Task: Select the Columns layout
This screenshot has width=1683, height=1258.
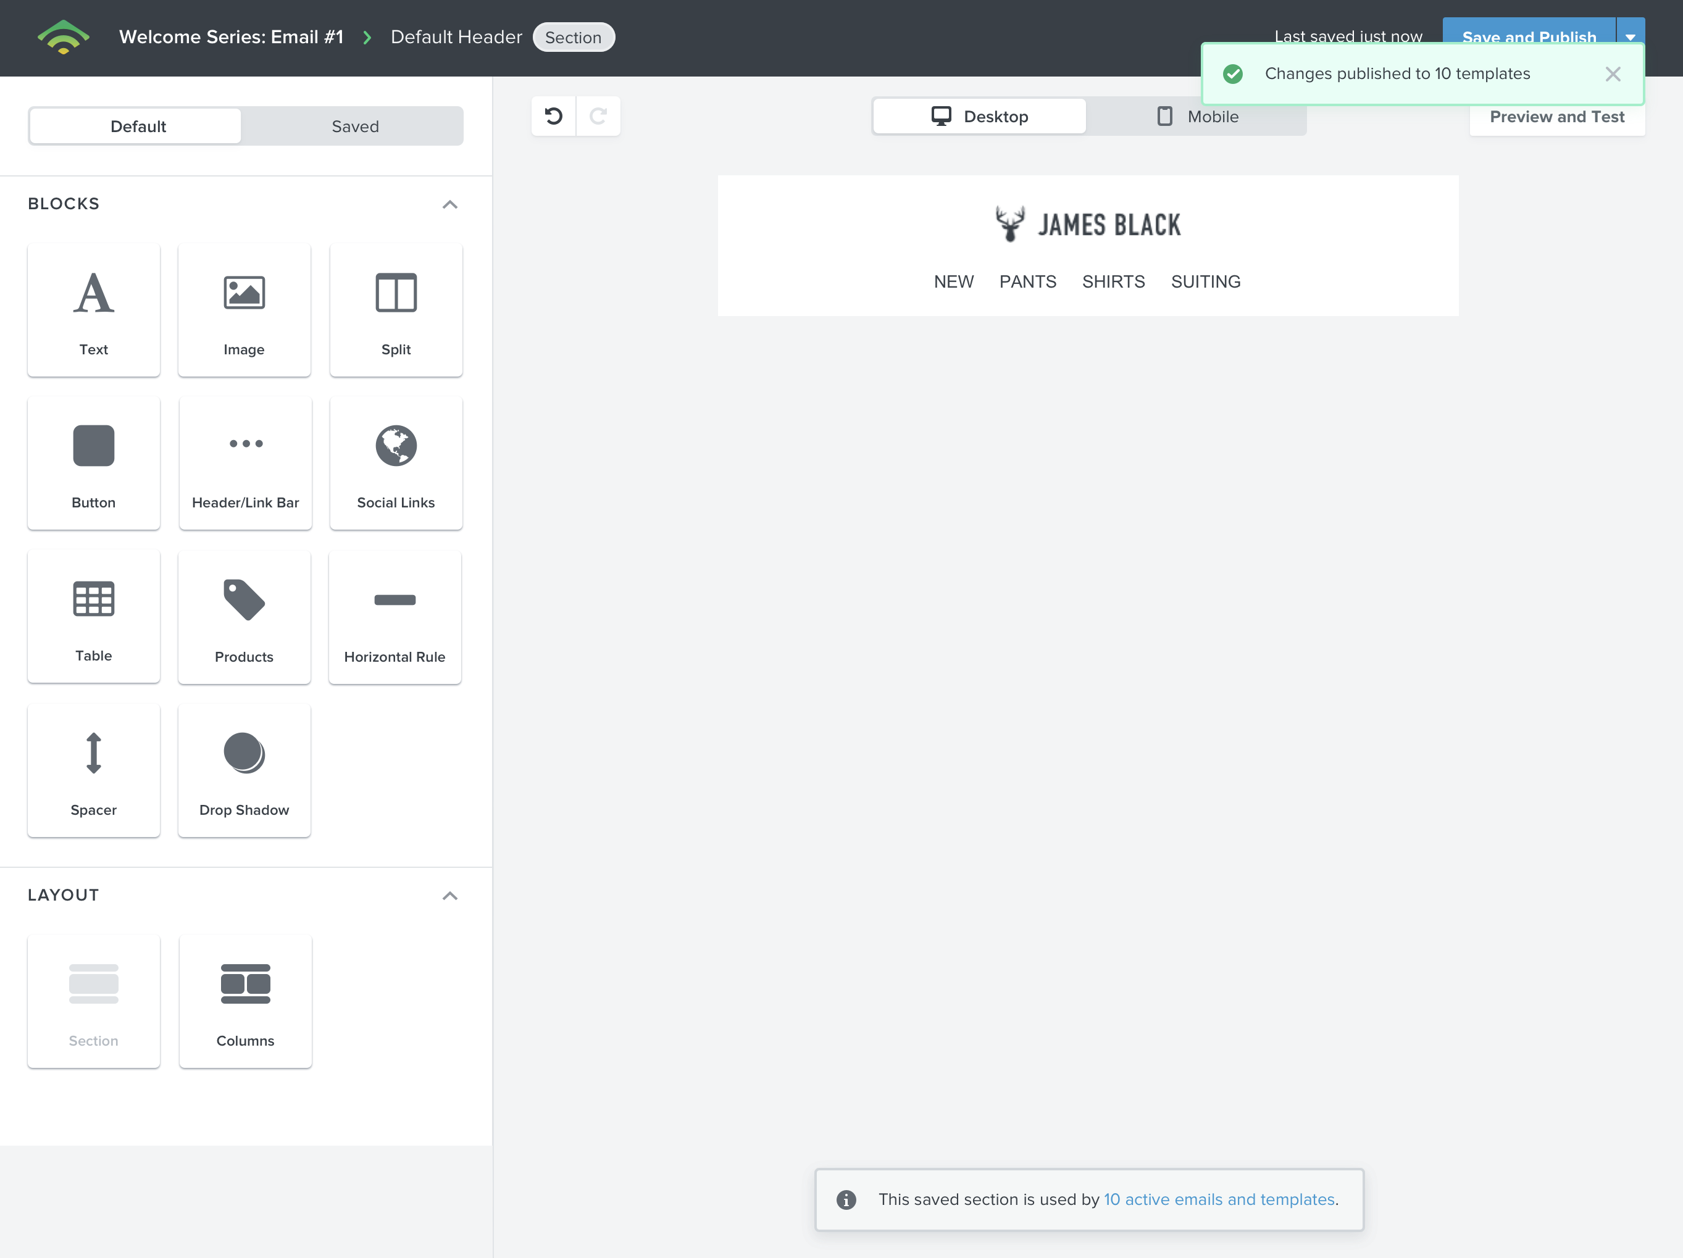Action: coord(245,1001)
